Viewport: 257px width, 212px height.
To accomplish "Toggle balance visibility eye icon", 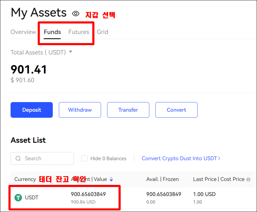I will pos(75,14).
